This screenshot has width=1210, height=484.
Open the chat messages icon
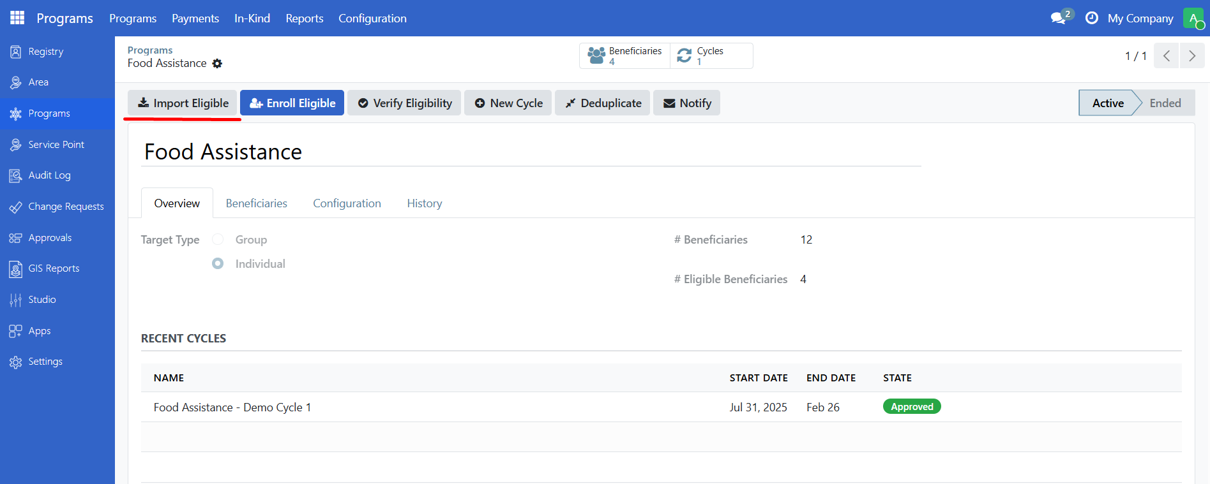[x=1058, y=18]
